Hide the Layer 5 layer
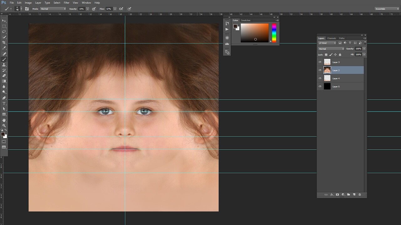This screenshot has width=401, height=225. pos(320,86)
